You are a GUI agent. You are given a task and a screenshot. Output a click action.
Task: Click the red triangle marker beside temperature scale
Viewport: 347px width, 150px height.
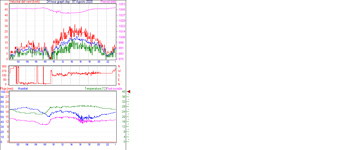point(129,92)
